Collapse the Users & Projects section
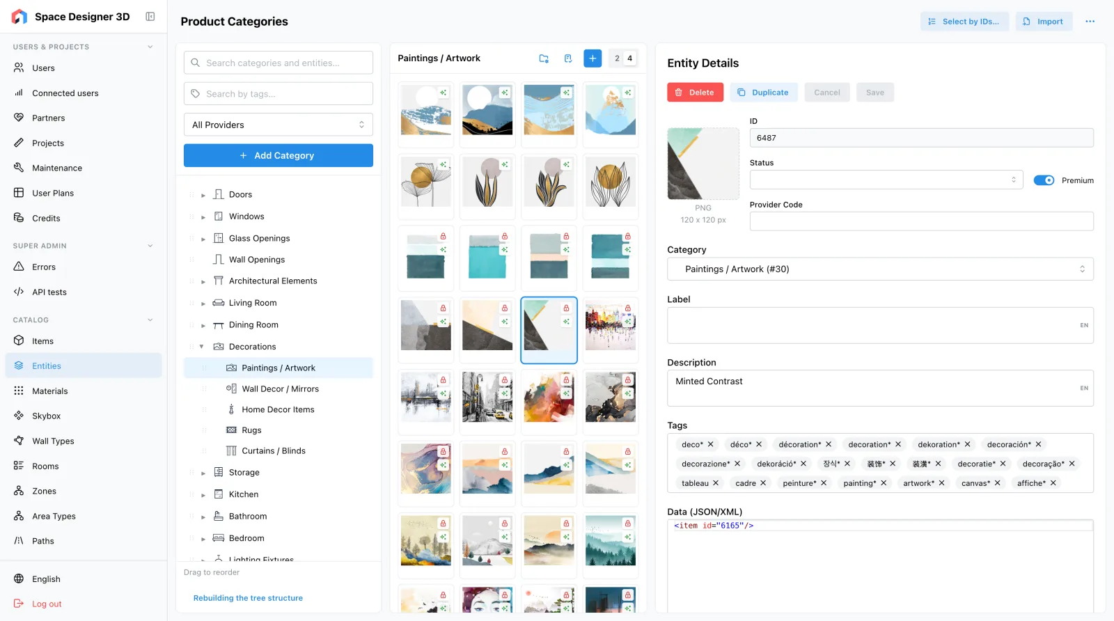The height and width of the screenshot is (621, 1114). pyautogui.click(x=150, y=47)
